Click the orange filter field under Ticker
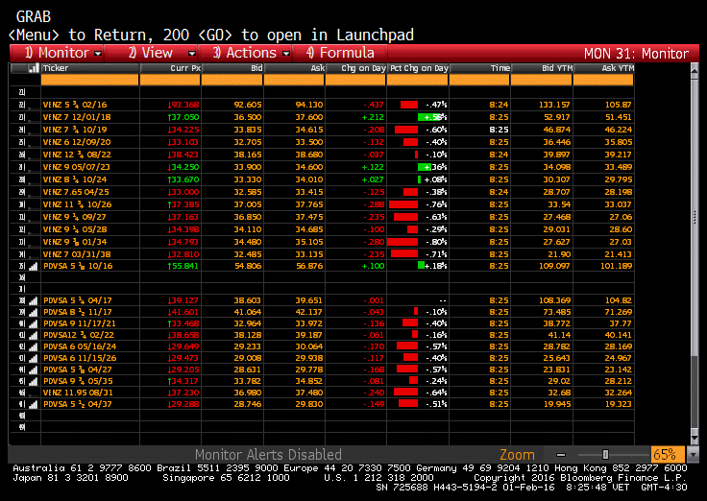Viewport: 707px width, 501px height. coord(89,80)
